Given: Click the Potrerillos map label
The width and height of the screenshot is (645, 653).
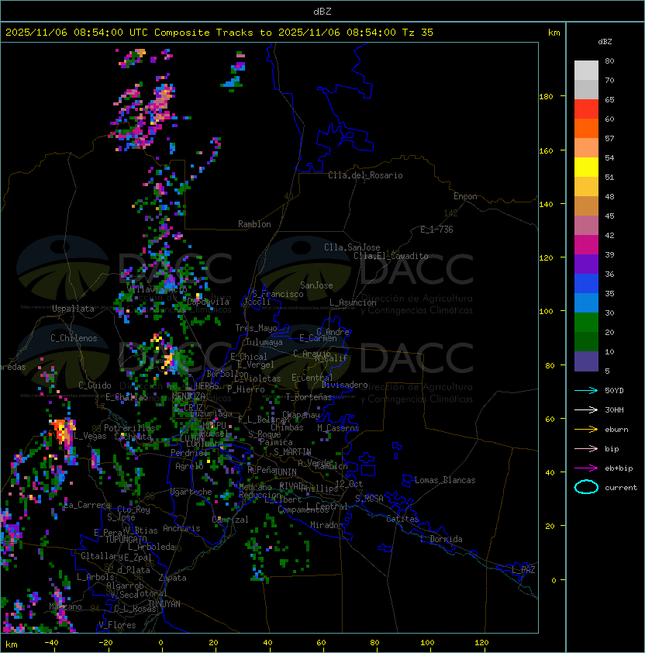Looking at the screenshot, I should pyautogui.click(x=129, y=428).
